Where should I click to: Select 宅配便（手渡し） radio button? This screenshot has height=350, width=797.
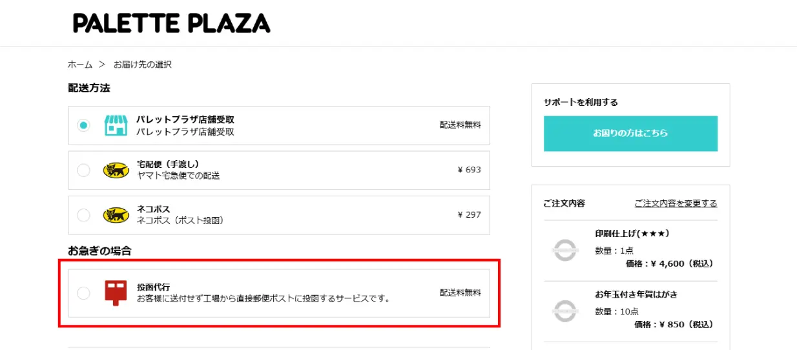coord(84,170)
